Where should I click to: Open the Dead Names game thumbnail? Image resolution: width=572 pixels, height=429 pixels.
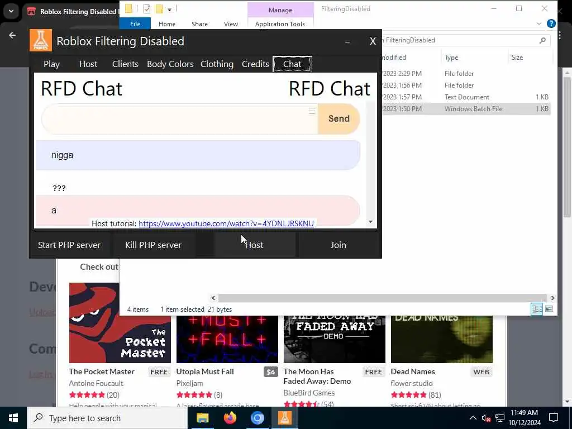click(x=442, y=339)
